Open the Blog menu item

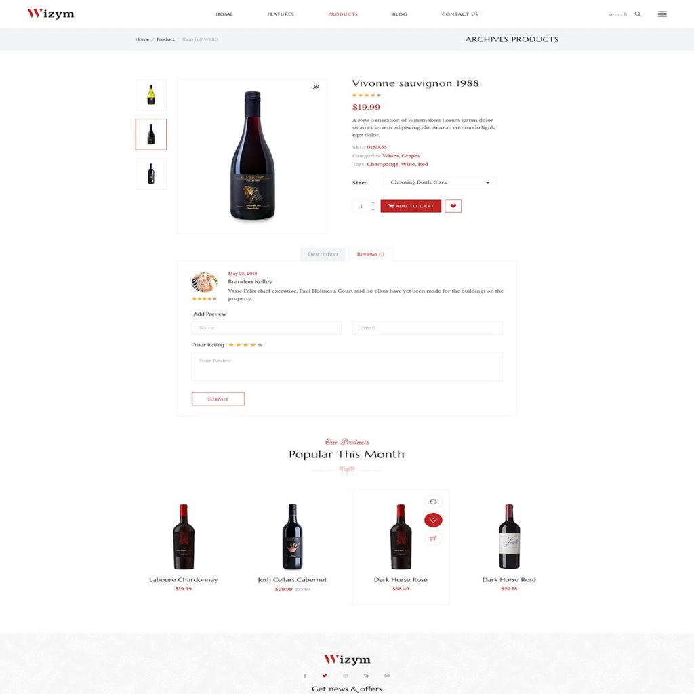point(400,14)
